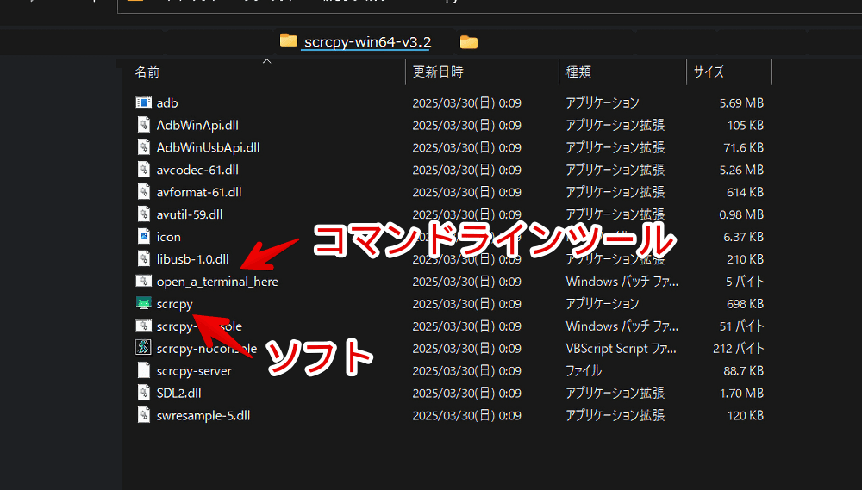The width and height of the screenshot is (862, 490).
Task: Select the SDL2.dll file name
Action: click(x=178, y=394)
